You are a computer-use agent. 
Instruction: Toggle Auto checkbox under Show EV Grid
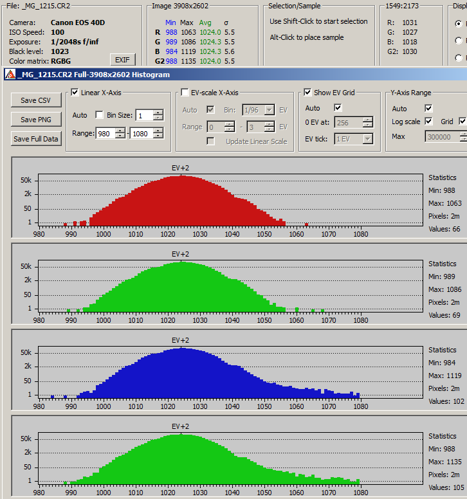pyautogui.click(x=338, y=108)
